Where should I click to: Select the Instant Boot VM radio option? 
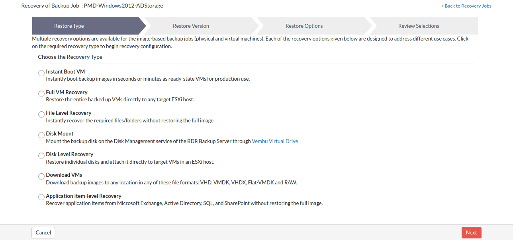coord(41,73)
